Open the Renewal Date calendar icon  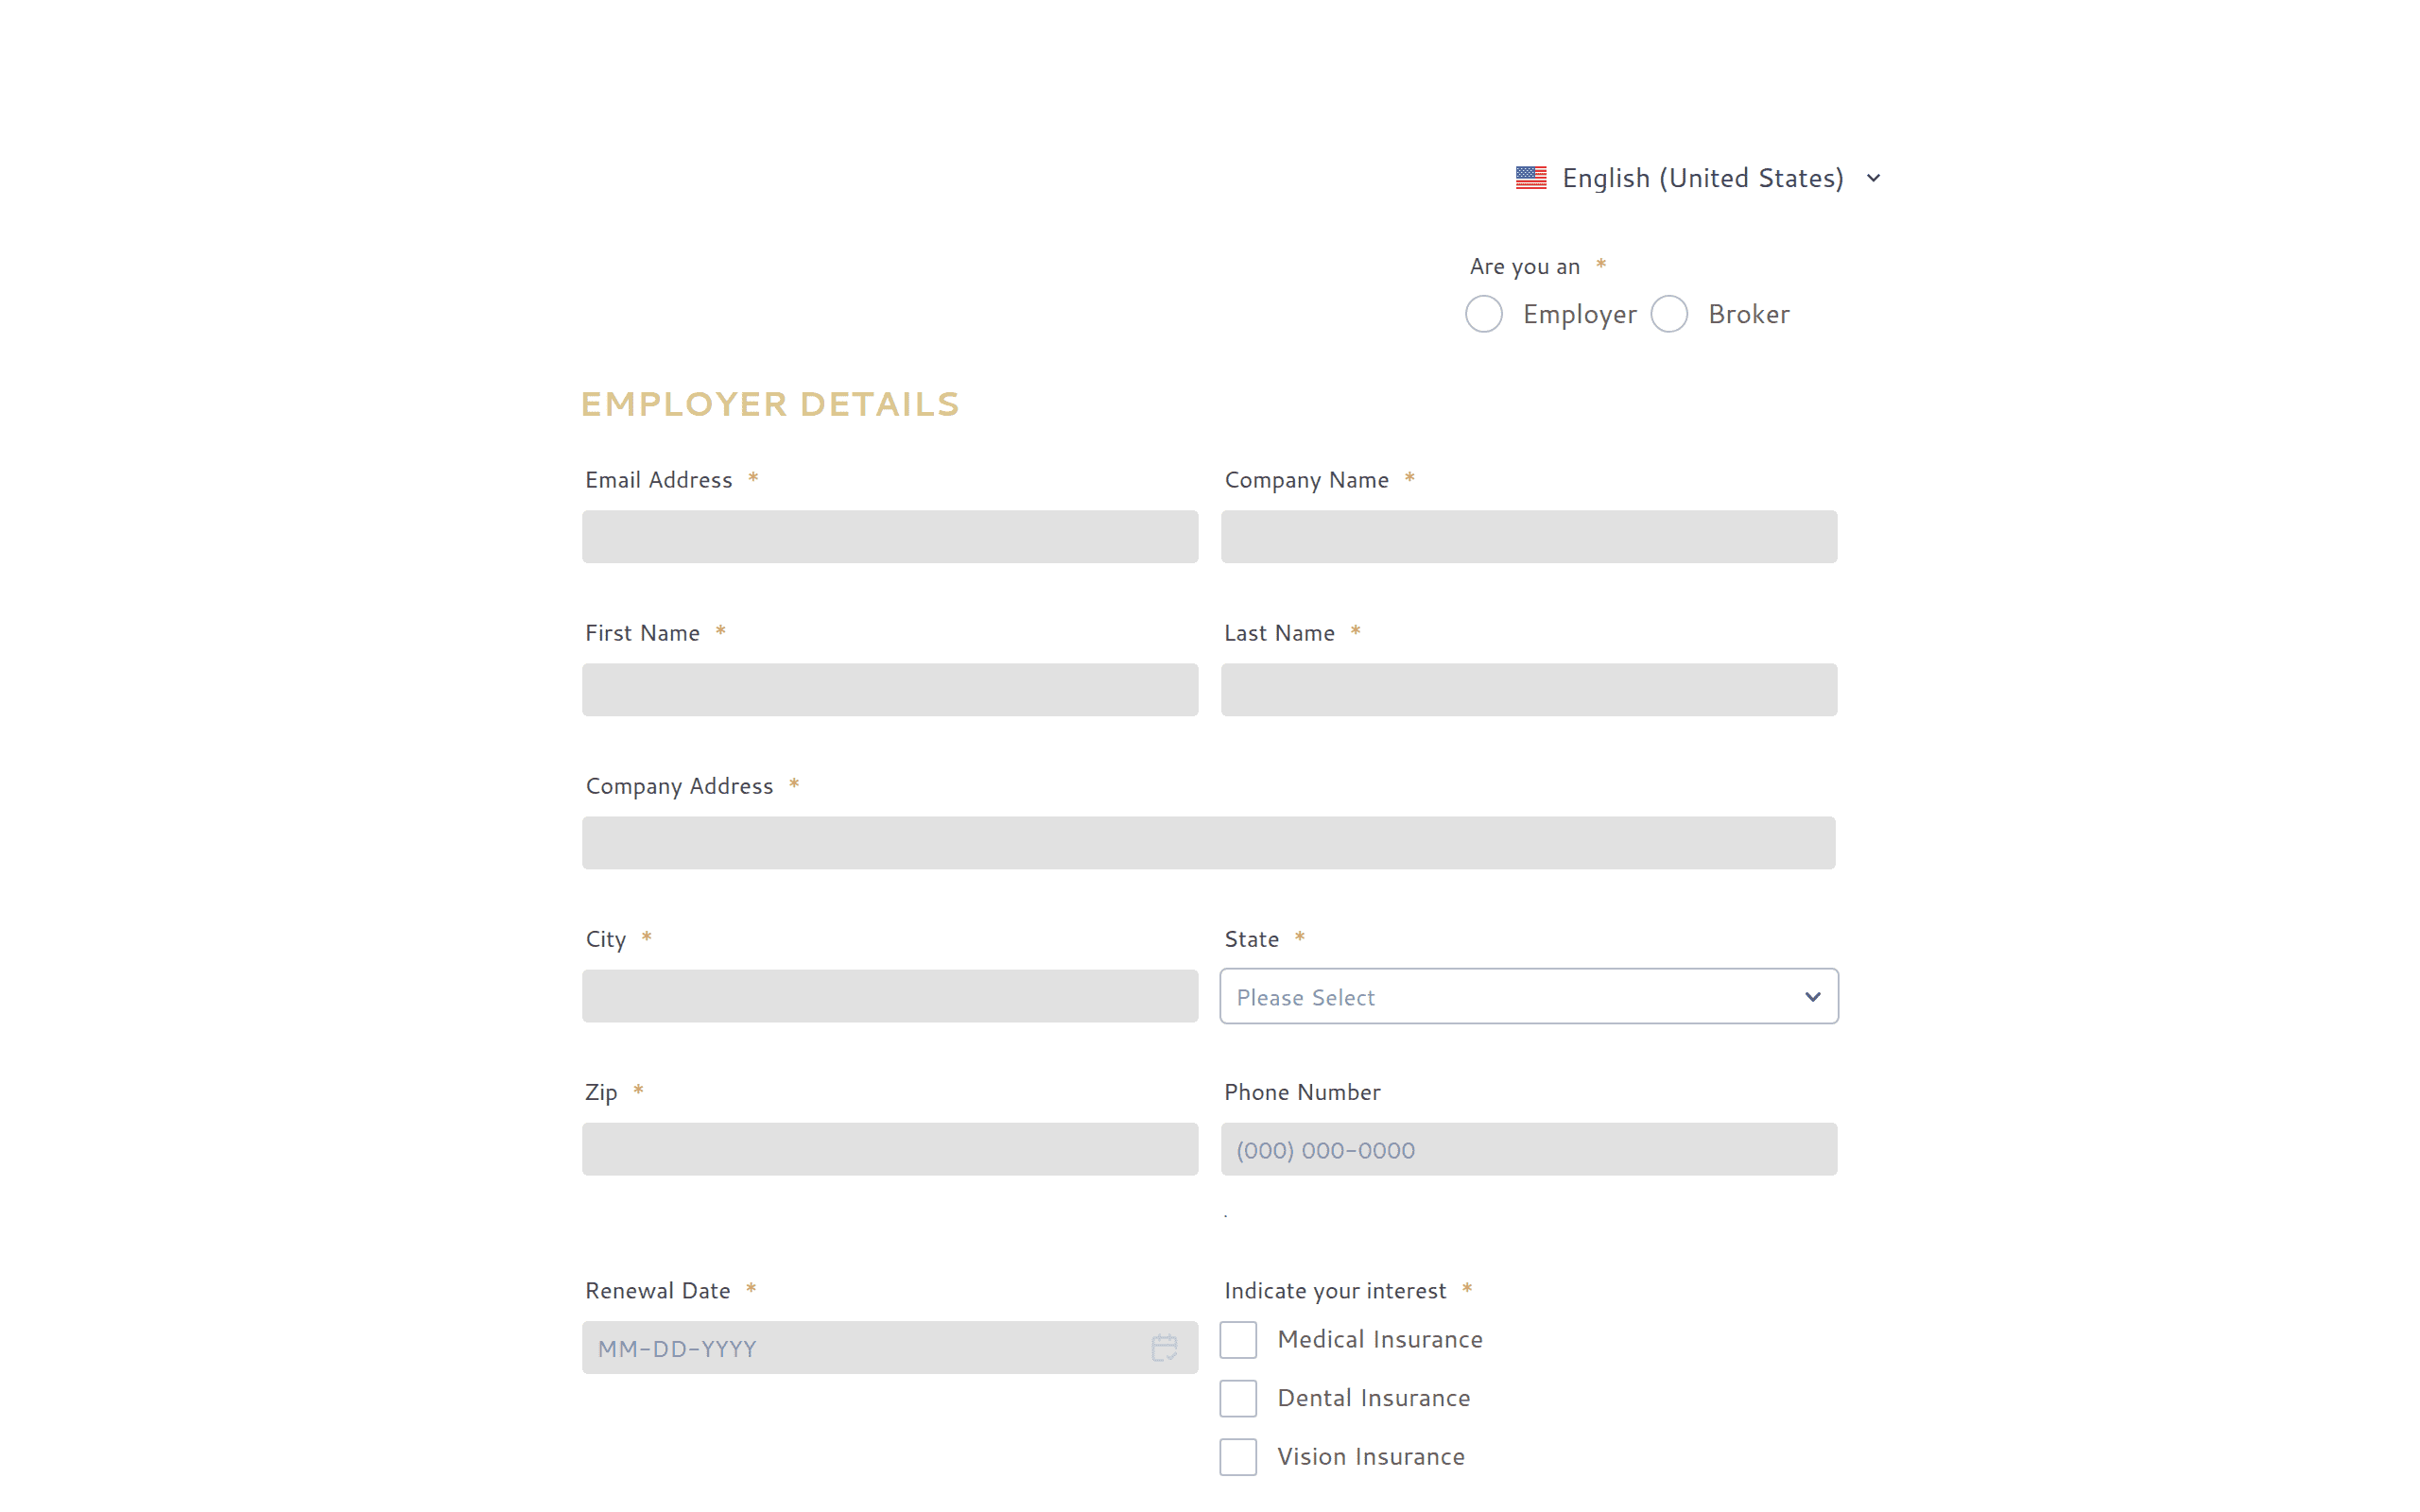(1164, 1347)
